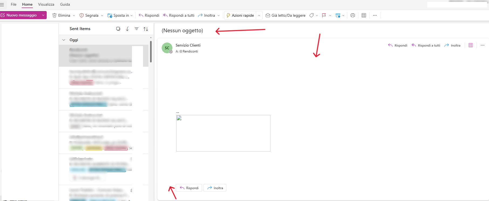This screenshot has width=489, height=201.
Task: Switch to the Visualizza tab
Action: (46, 4)
